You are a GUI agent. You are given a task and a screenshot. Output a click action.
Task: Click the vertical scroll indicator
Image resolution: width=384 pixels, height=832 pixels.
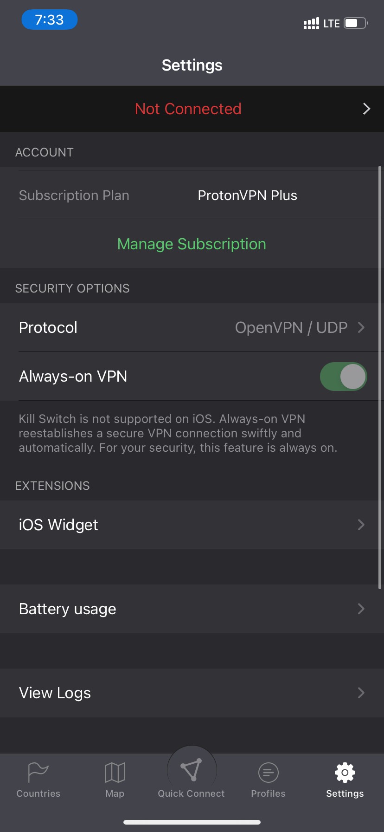click(x=380, y=377)
